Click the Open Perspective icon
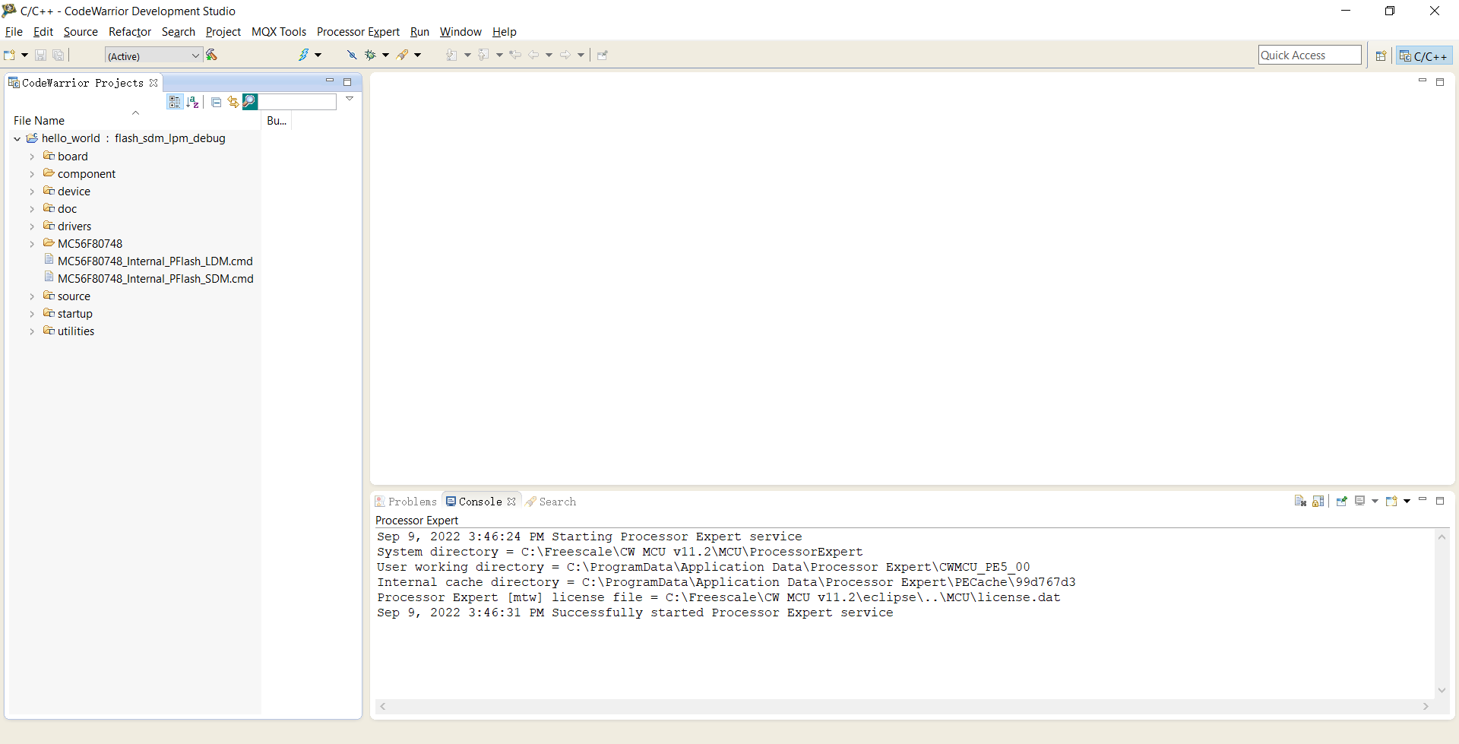The height and width of the screenshot is (744, 1459). pyautogui.click(x=1381, y=55)
